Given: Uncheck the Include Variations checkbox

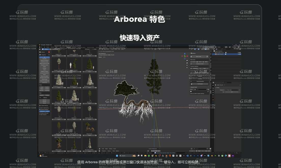Looking at the screenshot, I should click(40, 109).
